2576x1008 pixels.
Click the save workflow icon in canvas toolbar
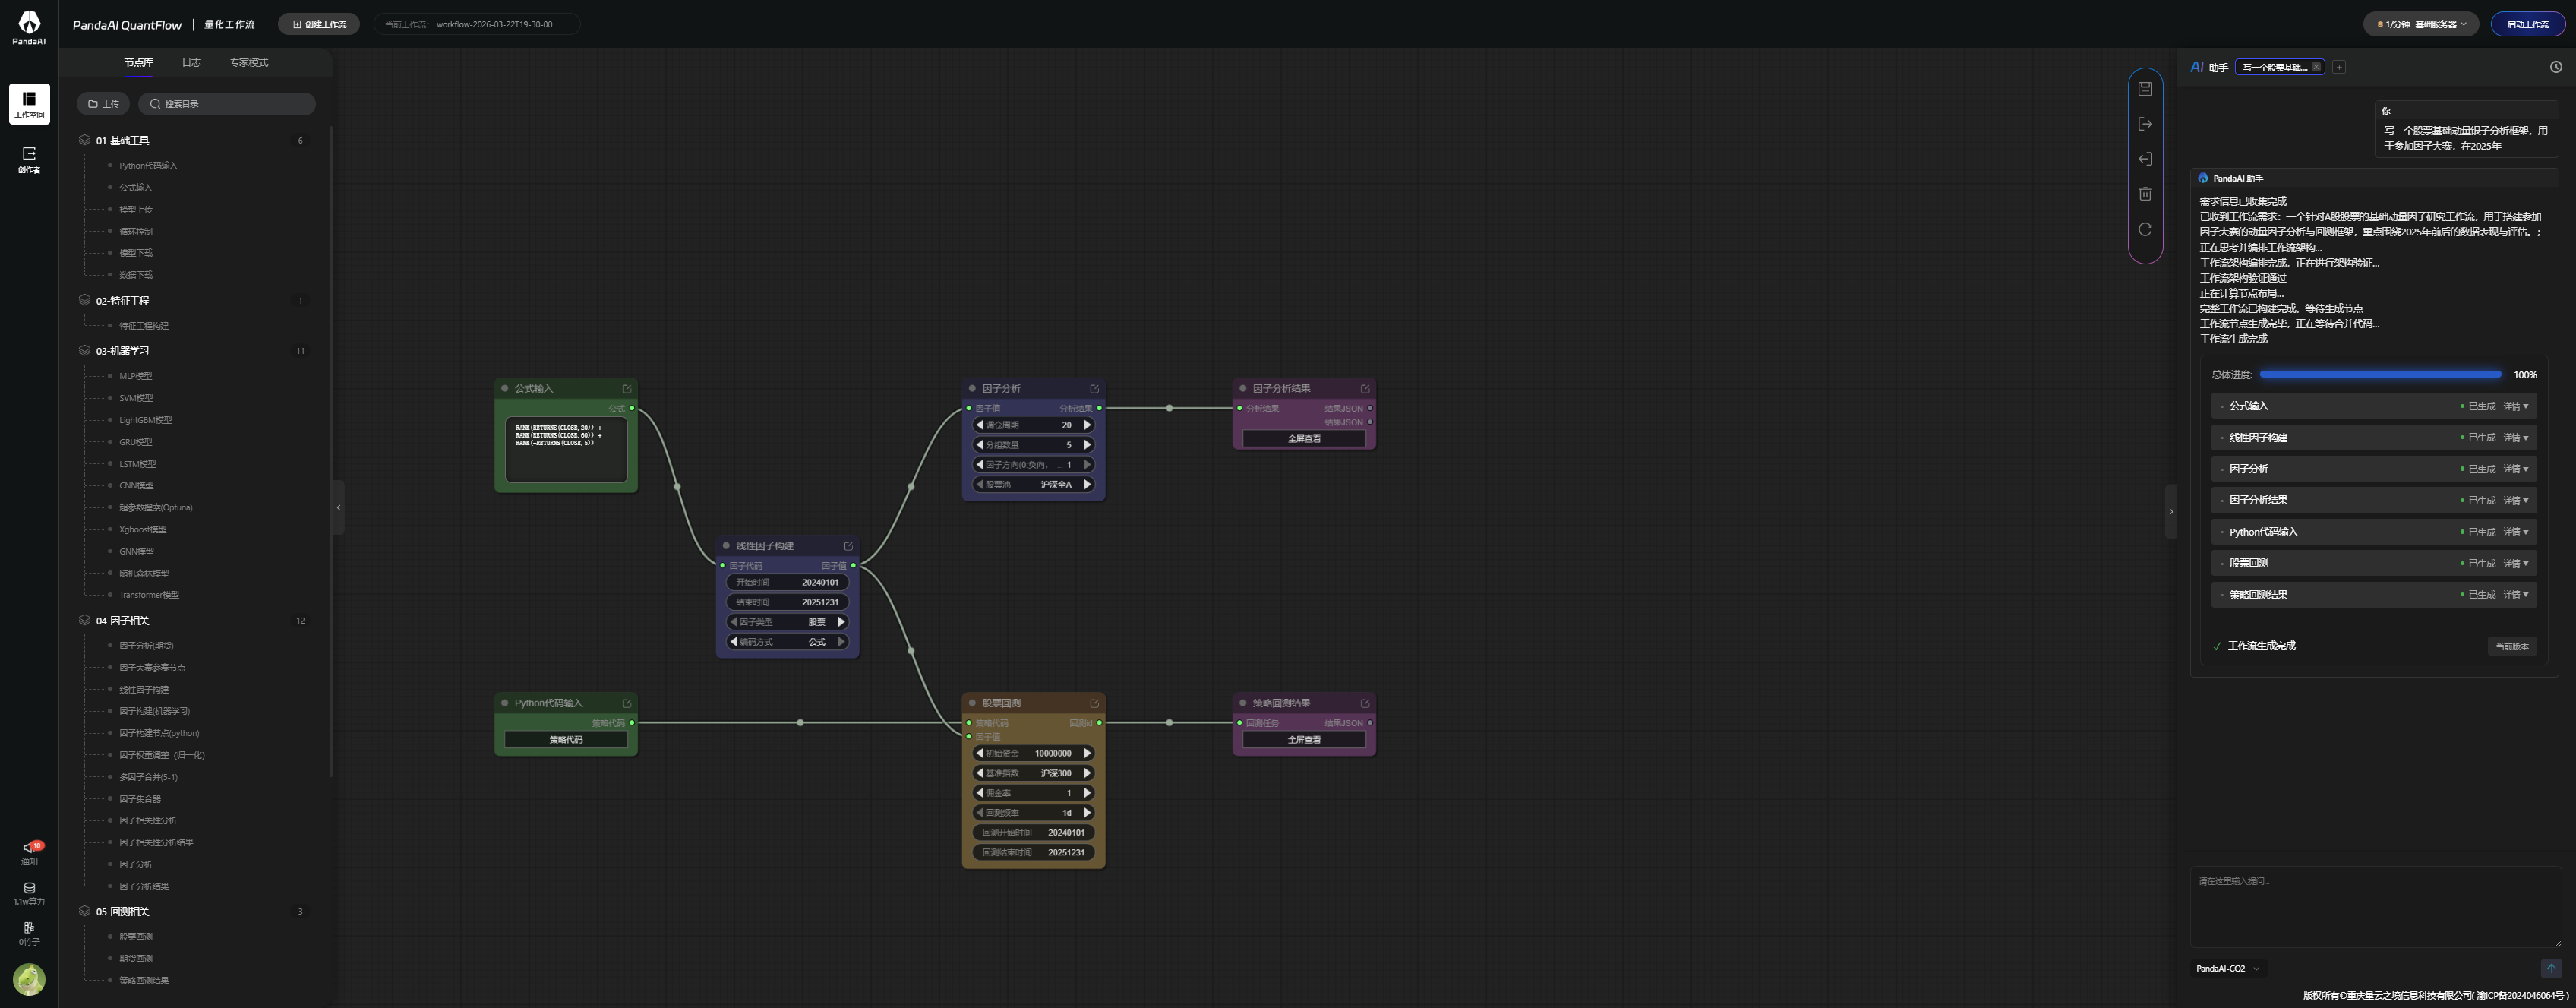[x=2145, y=89]
